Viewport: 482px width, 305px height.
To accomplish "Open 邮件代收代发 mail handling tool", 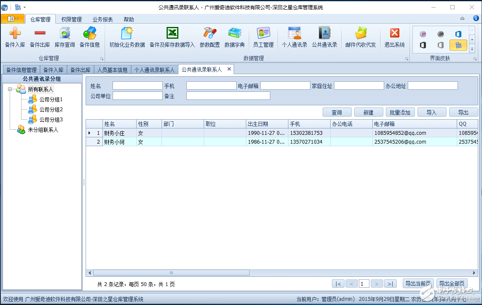I will tap(360, 37).
